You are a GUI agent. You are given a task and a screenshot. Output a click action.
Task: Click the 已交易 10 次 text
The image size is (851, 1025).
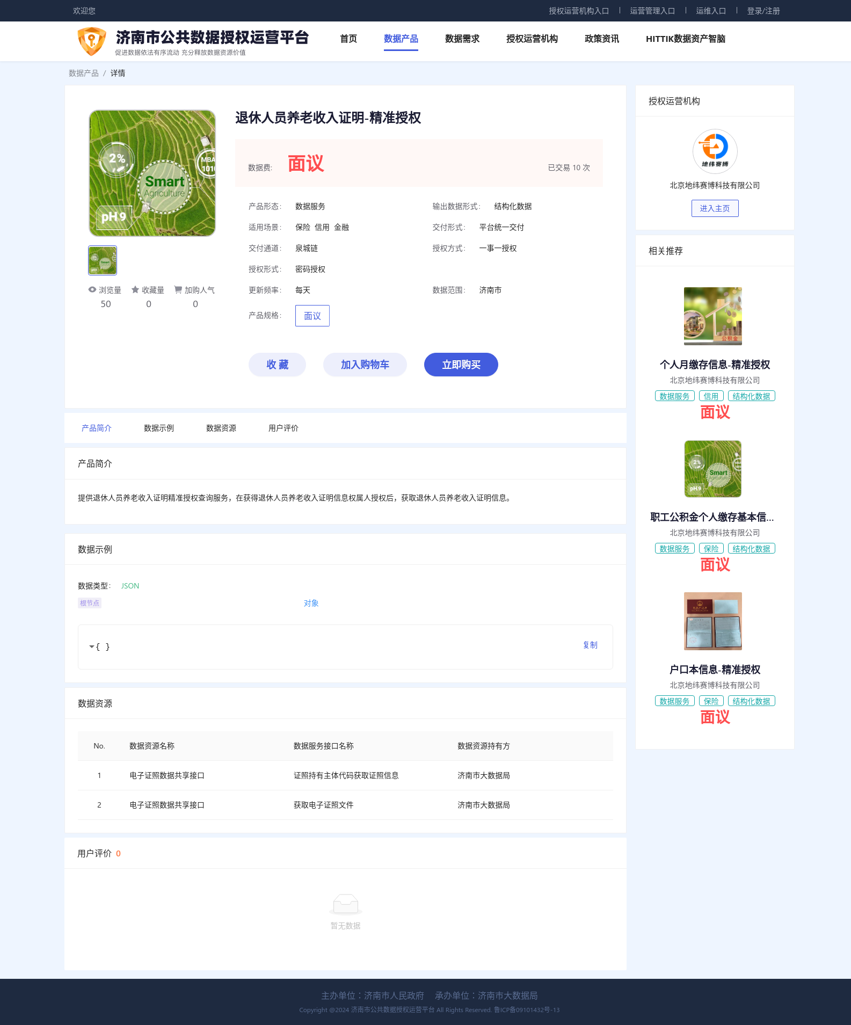569,168
